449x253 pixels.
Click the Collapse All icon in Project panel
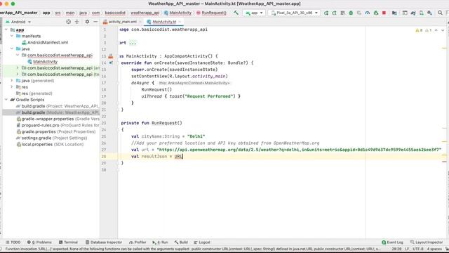[76, 22]
